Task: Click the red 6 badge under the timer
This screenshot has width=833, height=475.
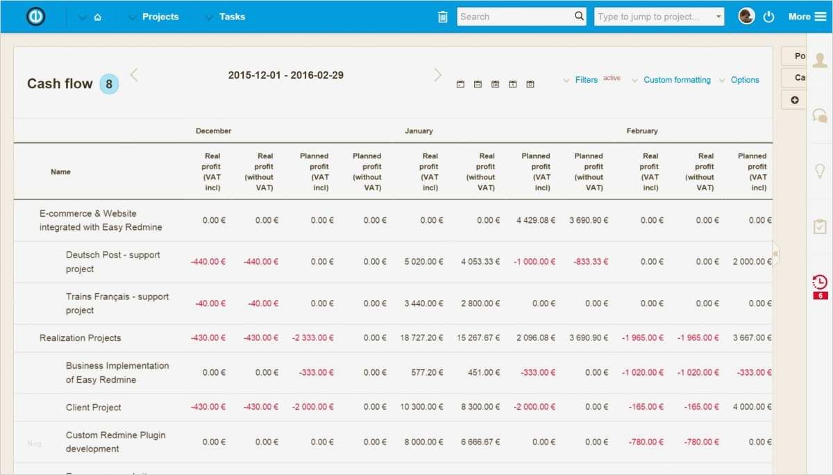Action: [x=821, y=296]
